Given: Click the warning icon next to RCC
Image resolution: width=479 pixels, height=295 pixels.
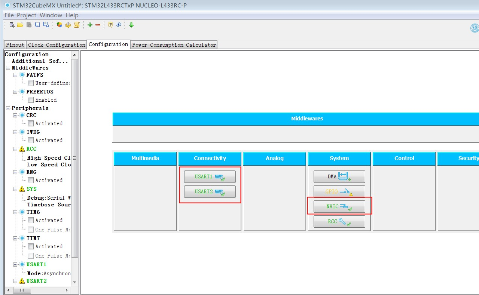Looking at the screenshot, I should tap(22, 149).
